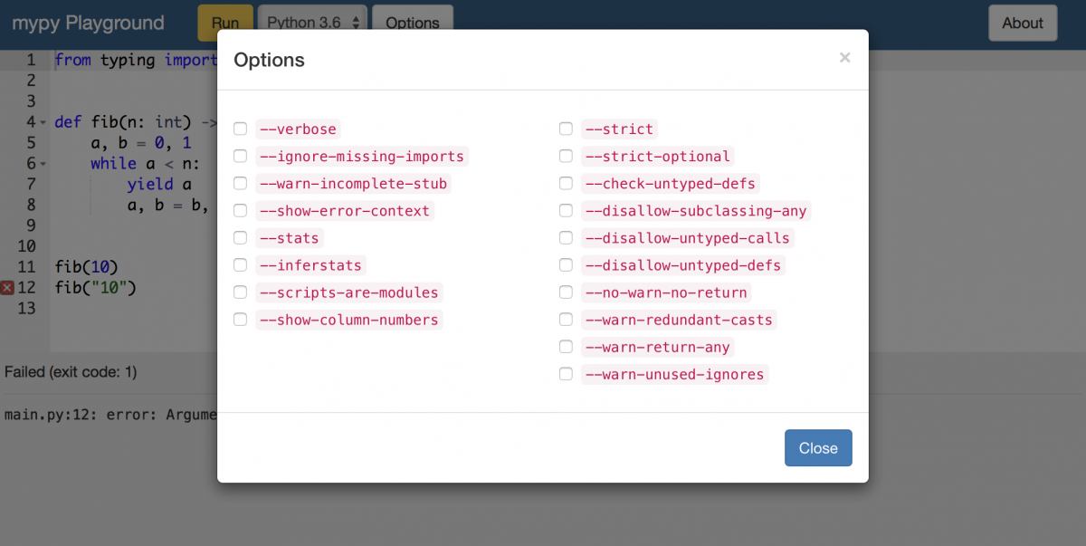Toggle --show-column-numbers checkbox
The width and height of the screenshot is (1086, 546).
coord(240,319)
